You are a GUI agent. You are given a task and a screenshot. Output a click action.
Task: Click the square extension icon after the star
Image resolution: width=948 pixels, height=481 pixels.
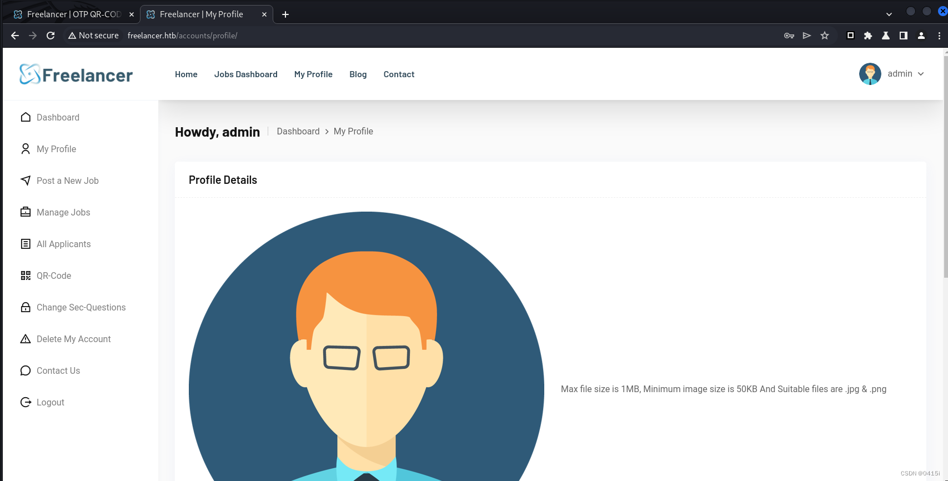[x=850, y=36]
